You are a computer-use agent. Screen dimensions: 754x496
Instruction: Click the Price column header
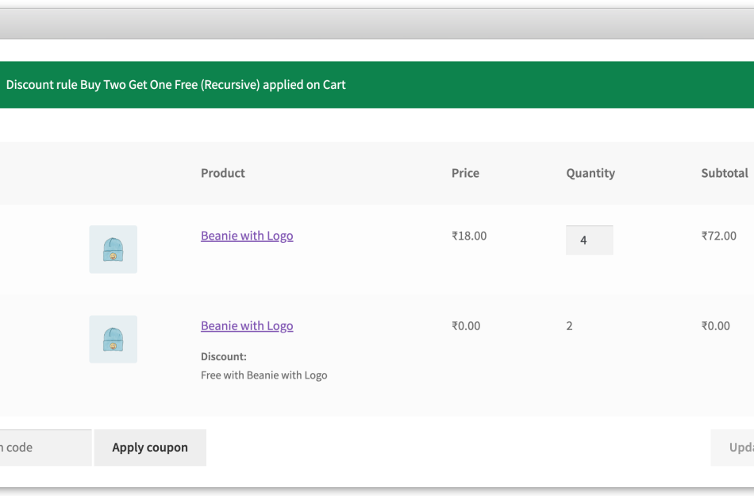coord(465,173)
